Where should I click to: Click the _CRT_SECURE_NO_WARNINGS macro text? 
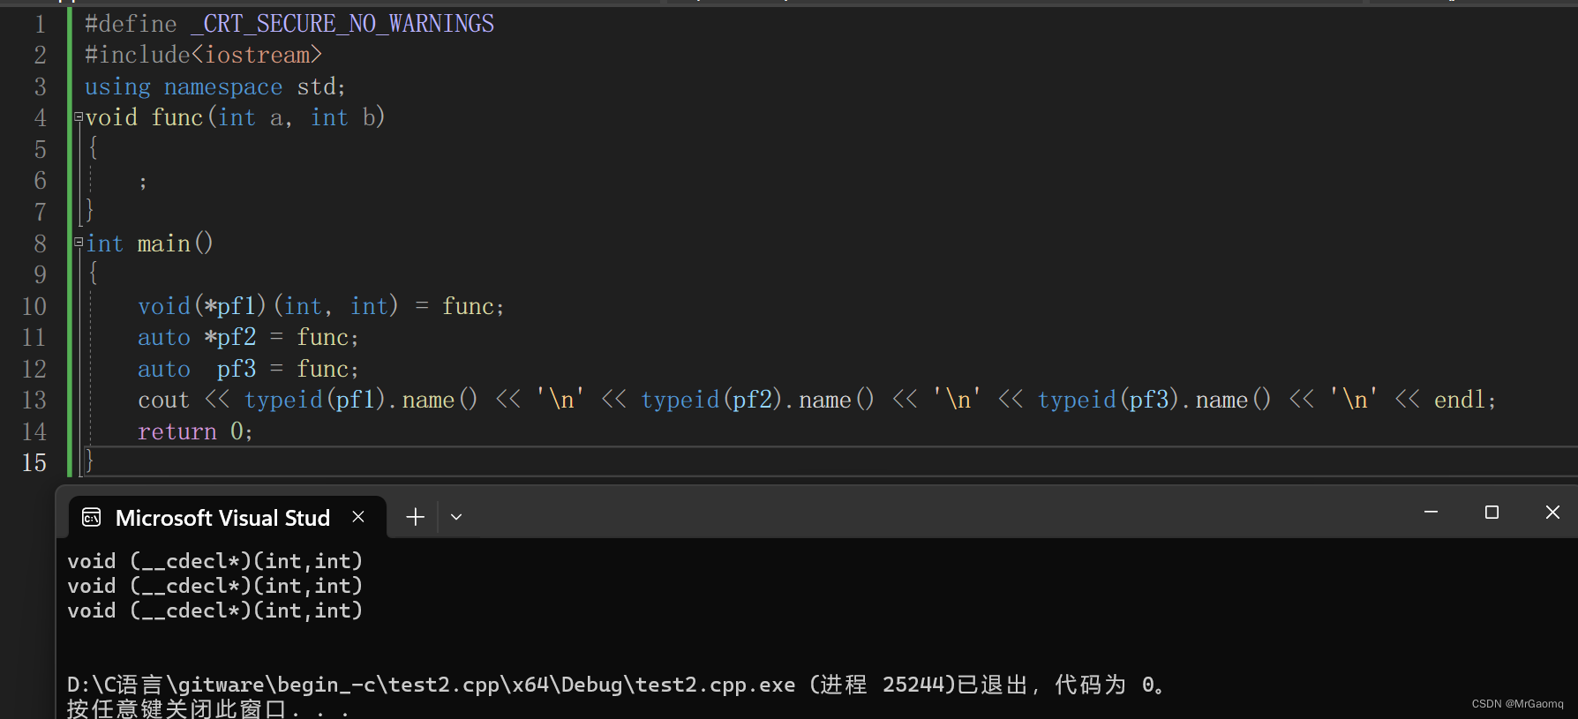coord(342,24)
